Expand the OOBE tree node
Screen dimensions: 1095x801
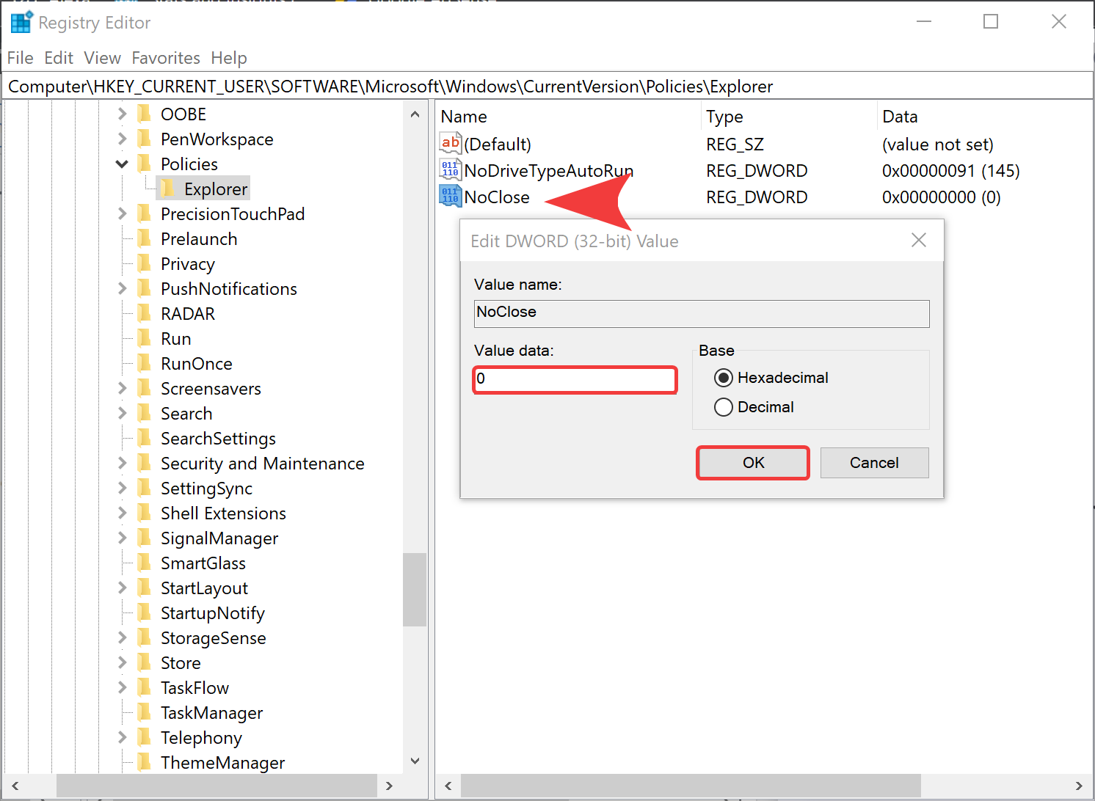[x=122, y=114]
